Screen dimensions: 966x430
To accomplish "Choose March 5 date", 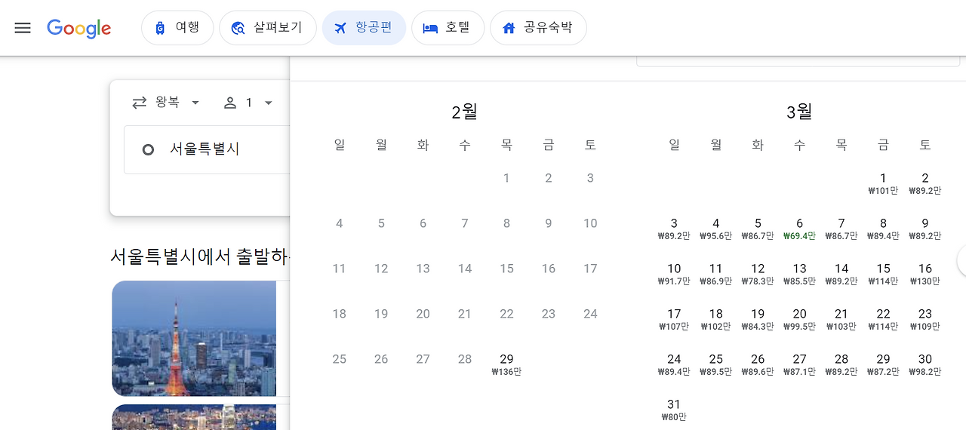I will 758,229.
